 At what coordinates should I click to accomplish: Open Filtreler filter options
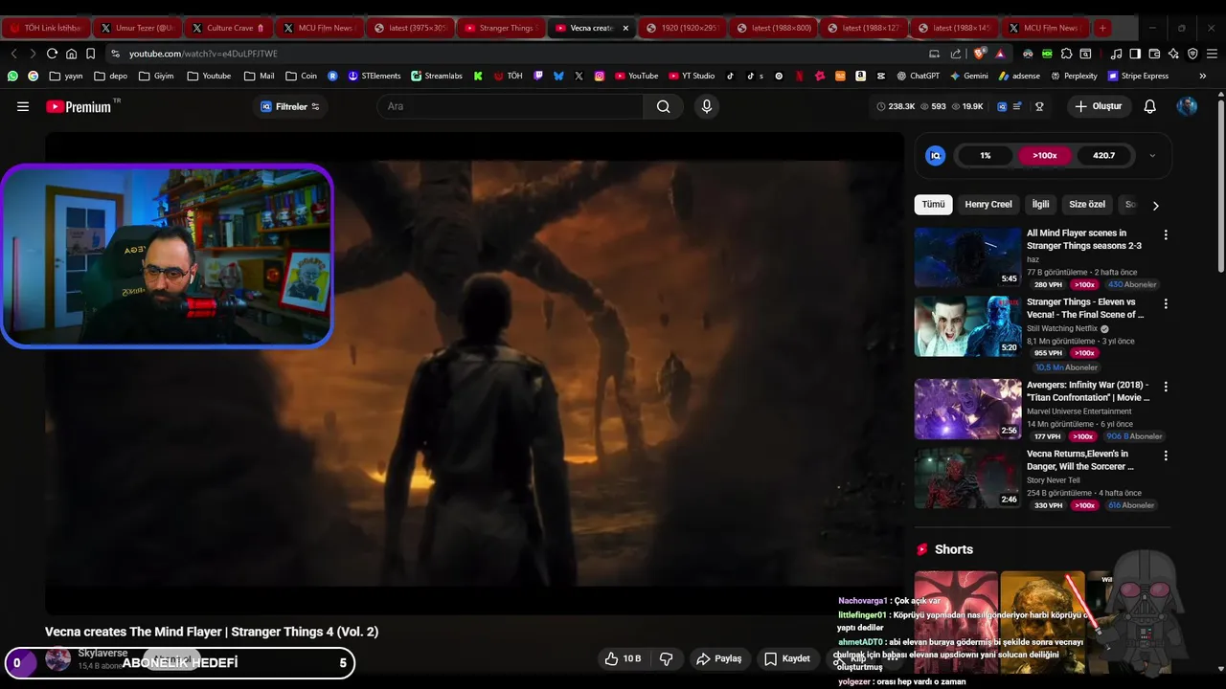click(x=290, y=106)
